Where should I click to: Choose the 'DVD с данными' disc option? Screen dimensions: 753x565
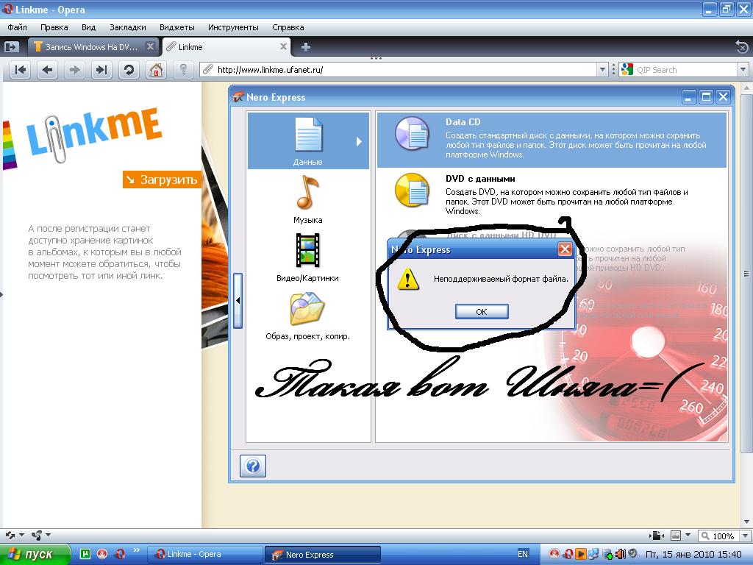click(552, 194)
